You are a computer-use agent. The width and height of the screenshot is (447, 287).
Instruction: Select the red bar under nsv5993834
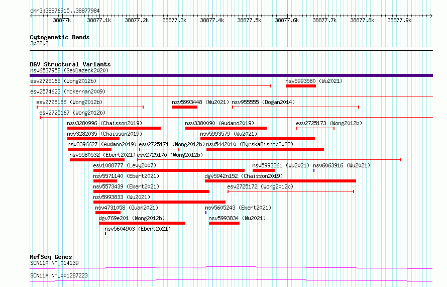[224, 223]
